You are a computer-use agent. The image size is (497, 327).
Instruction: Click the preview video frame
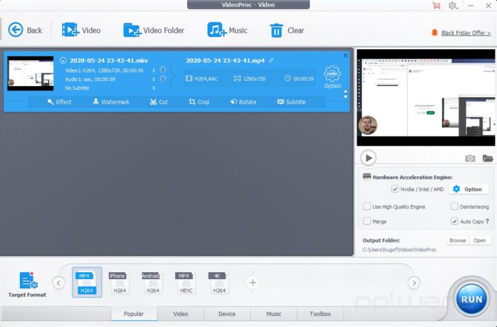pyautogui.click(x=426, y=98)
